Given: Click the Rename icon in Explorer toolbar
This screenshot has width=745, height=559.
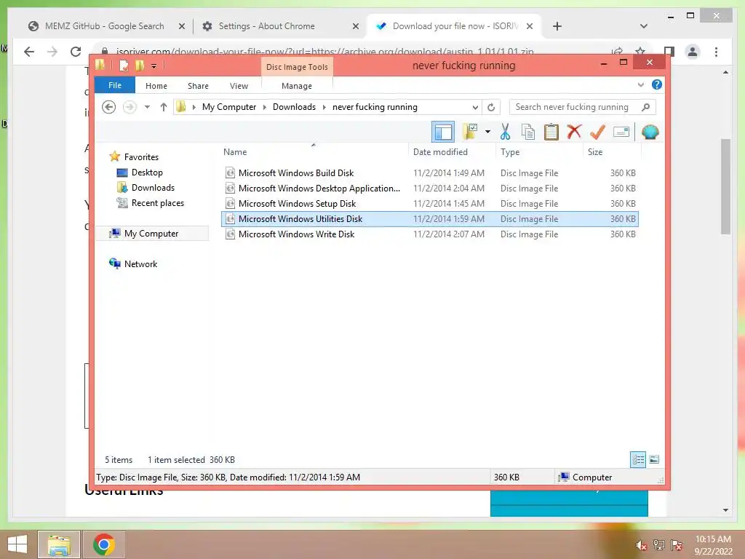Looking at the screenshot, I should coord(621,132).
